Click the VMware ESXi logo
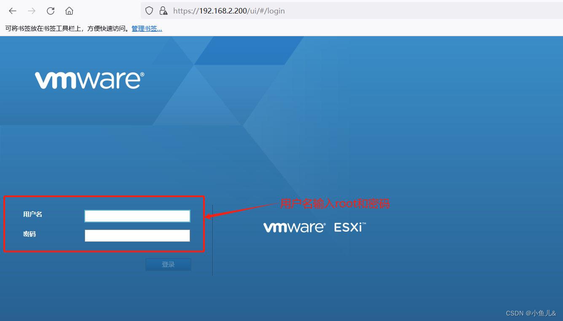 pos(315,227)
